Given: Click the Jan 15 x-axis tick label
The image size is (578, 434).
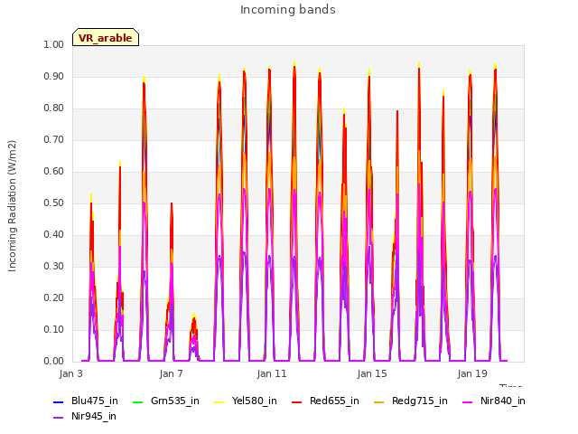Looking at the screenshot, I should tap(372, 373).
